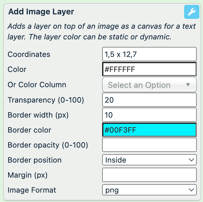Click the Coordinates label text

(x=29, y=54)
